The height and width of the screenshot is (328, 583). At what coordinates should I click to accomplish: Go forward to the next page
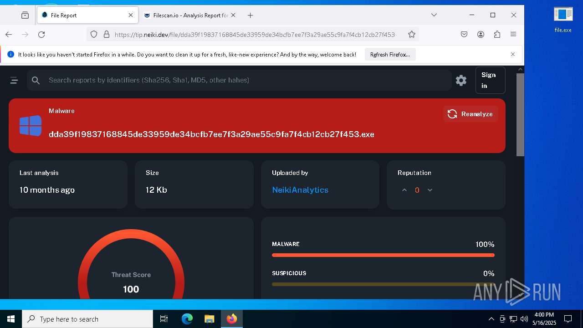[x=25, y=34]
